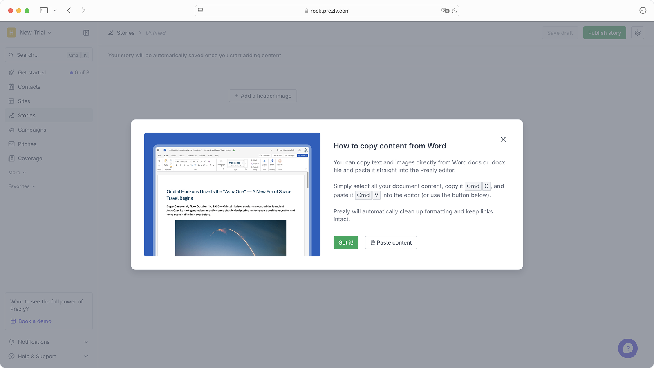This screenshot has height=368, width=654.
Task: Click the green Got it! button
Action: pyautogui.click(x=346, y=242)
